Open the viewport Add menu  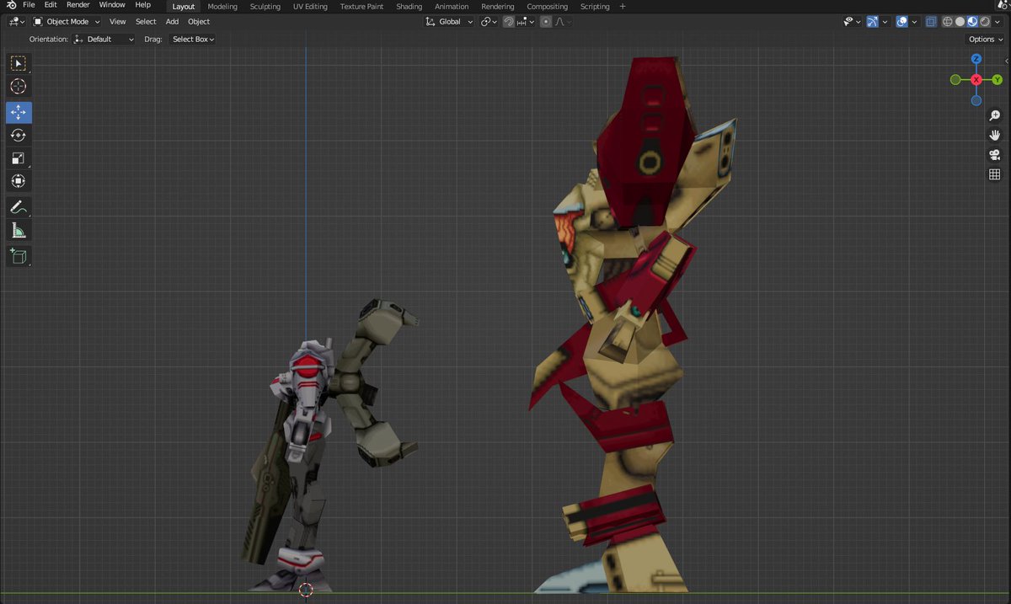pyautogui.click(x=172, y=22)
